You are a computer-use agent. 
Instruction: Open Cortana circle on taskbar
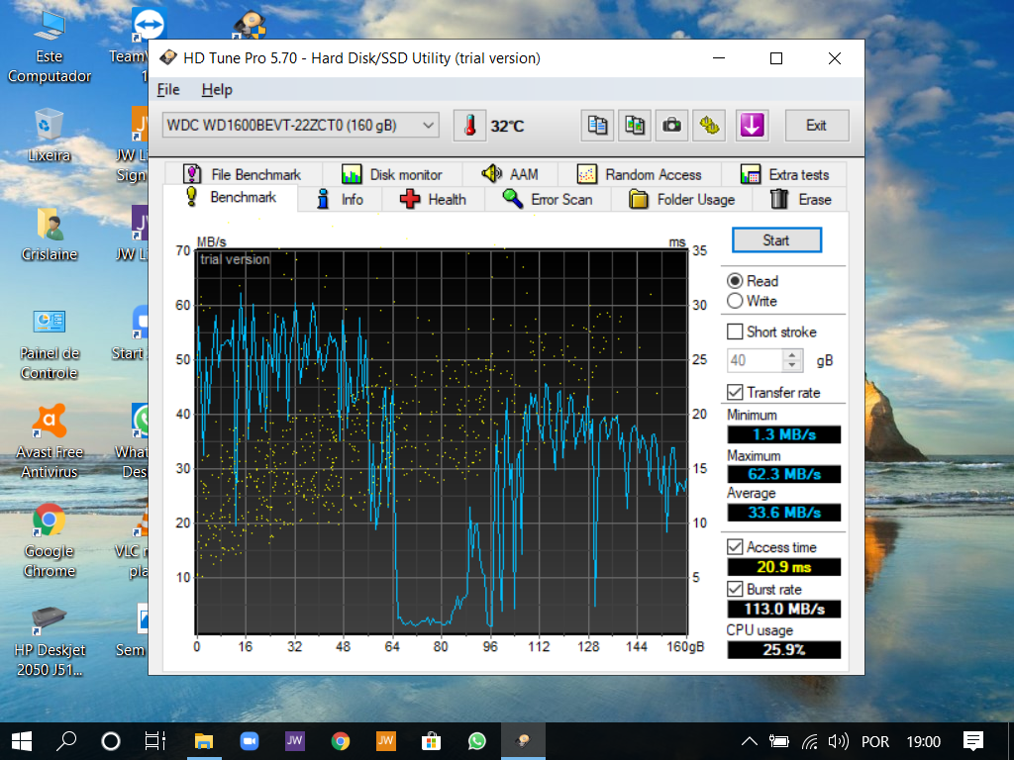point(111,741)
